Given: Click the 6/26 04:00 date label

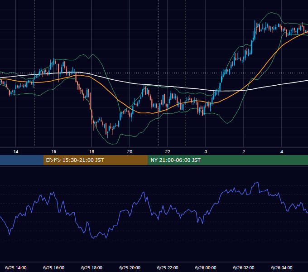Looking at the screenshot, I should tap(282, 267).
